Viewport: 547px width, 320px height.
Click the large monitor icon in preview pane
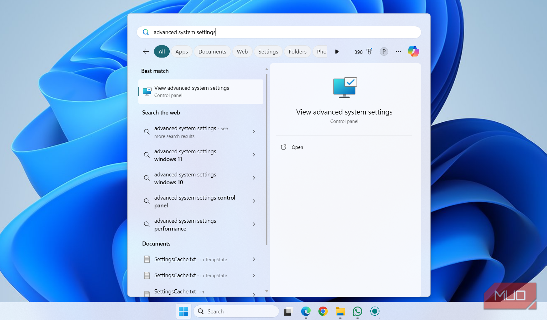[344, 88]
